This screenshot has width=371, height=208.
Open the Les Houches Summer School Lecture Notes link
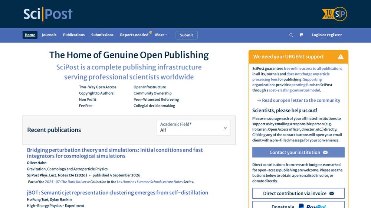coord(150,182)
